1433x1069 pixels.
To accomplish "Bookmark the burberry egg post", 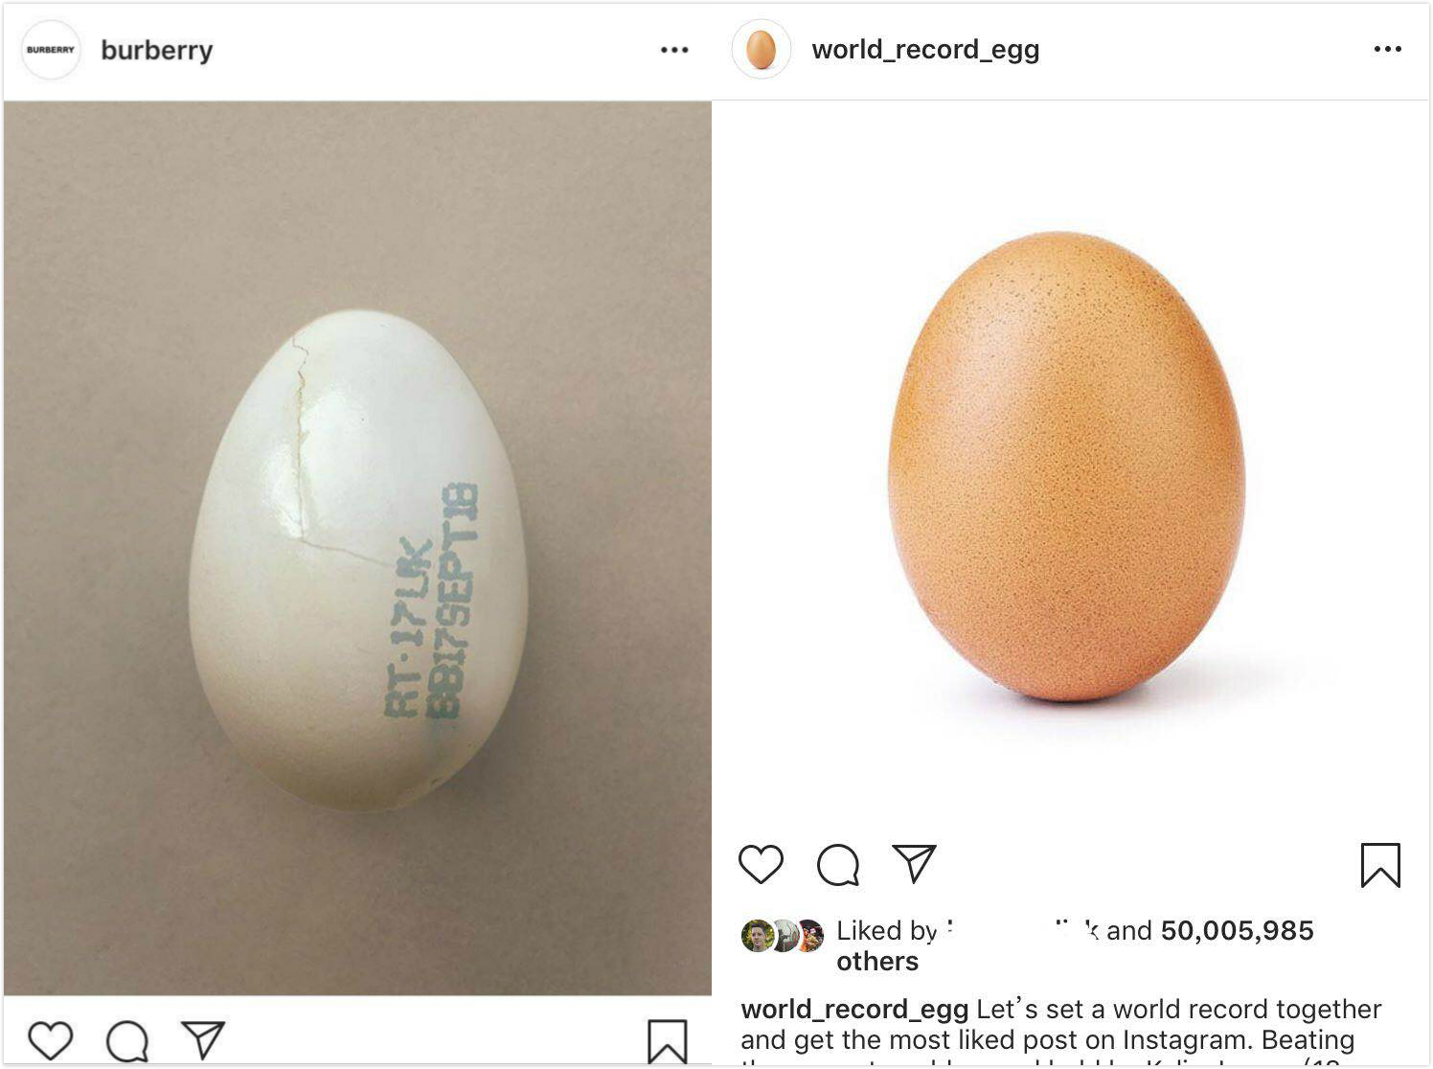I will (x=667, y=1040).
